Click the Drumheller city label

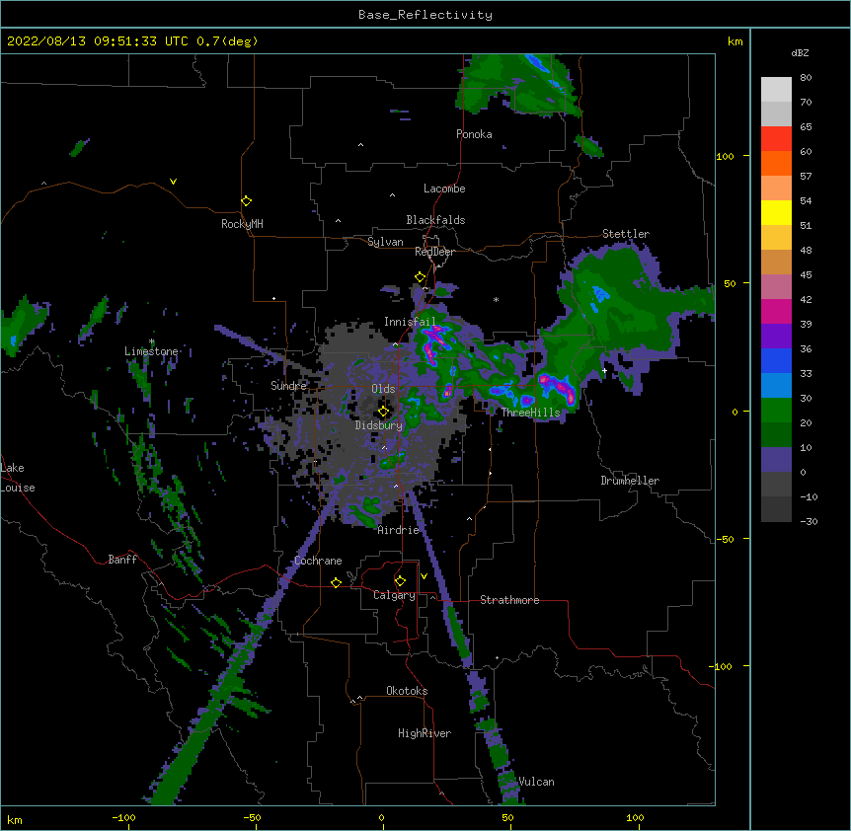pos(630,481)
